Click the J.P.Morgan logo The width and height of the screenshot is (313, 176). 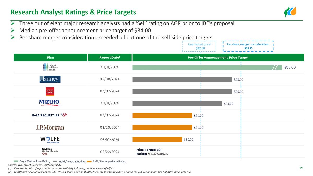[x=50, y=128]
